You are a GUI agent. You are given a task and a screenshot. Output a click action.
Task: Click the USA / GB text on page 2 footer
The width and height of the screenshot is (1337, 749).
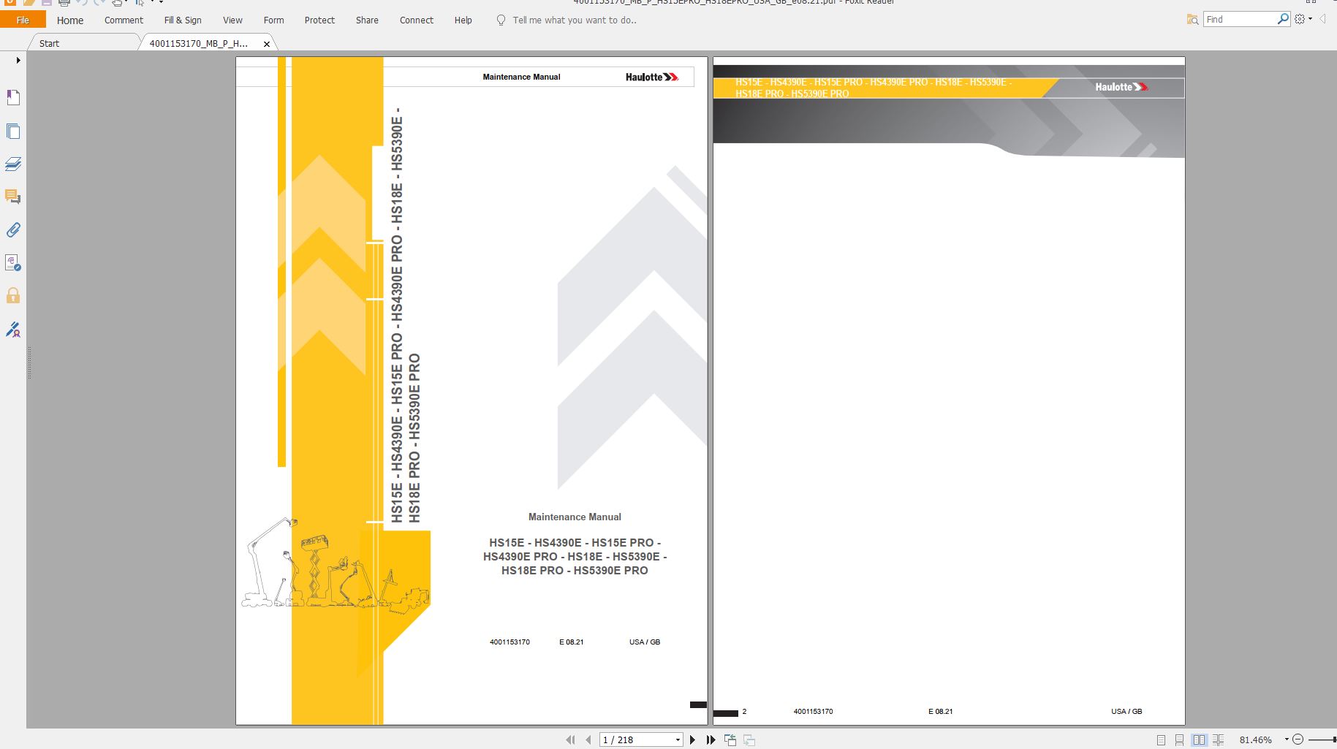coord(1126,711)
